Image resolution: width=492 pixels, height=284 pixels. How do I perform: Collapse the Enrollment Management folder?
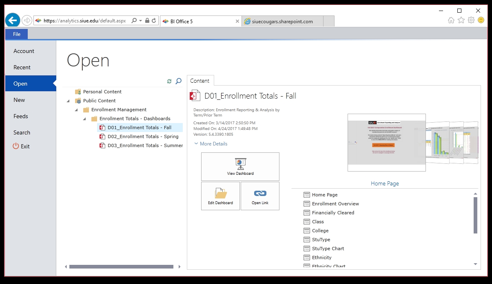(x=76, y=110)
